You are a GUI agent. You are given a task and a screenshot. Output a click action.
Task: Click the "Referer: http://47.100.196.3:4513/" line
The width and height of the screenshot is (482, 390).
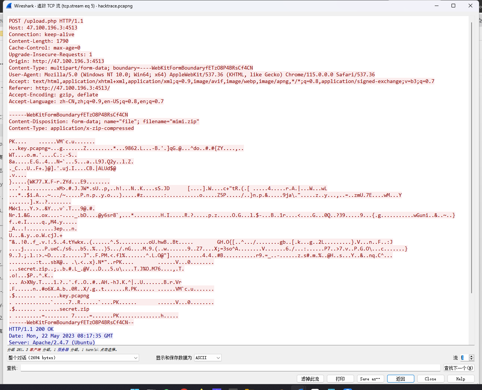pyautogui.click(x=60, y=88)
